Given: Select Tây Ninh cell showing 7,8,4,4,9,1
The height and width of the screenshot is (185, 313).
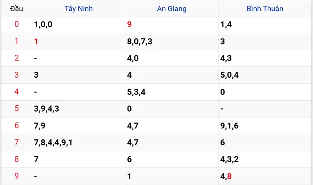Looking at the screenshot, I should click(53, 142).
